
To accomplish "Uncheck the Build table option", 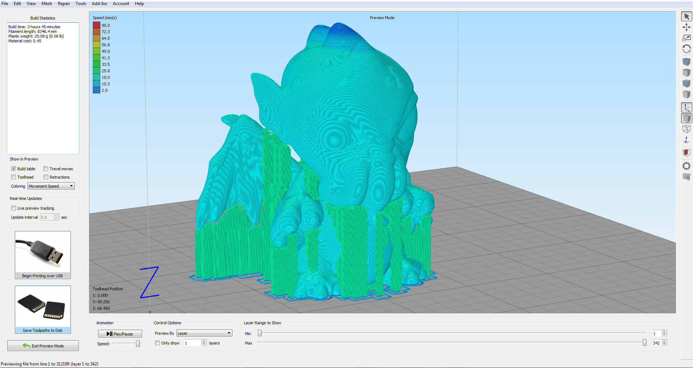I will pyautogui.click(x=13, y=168).
